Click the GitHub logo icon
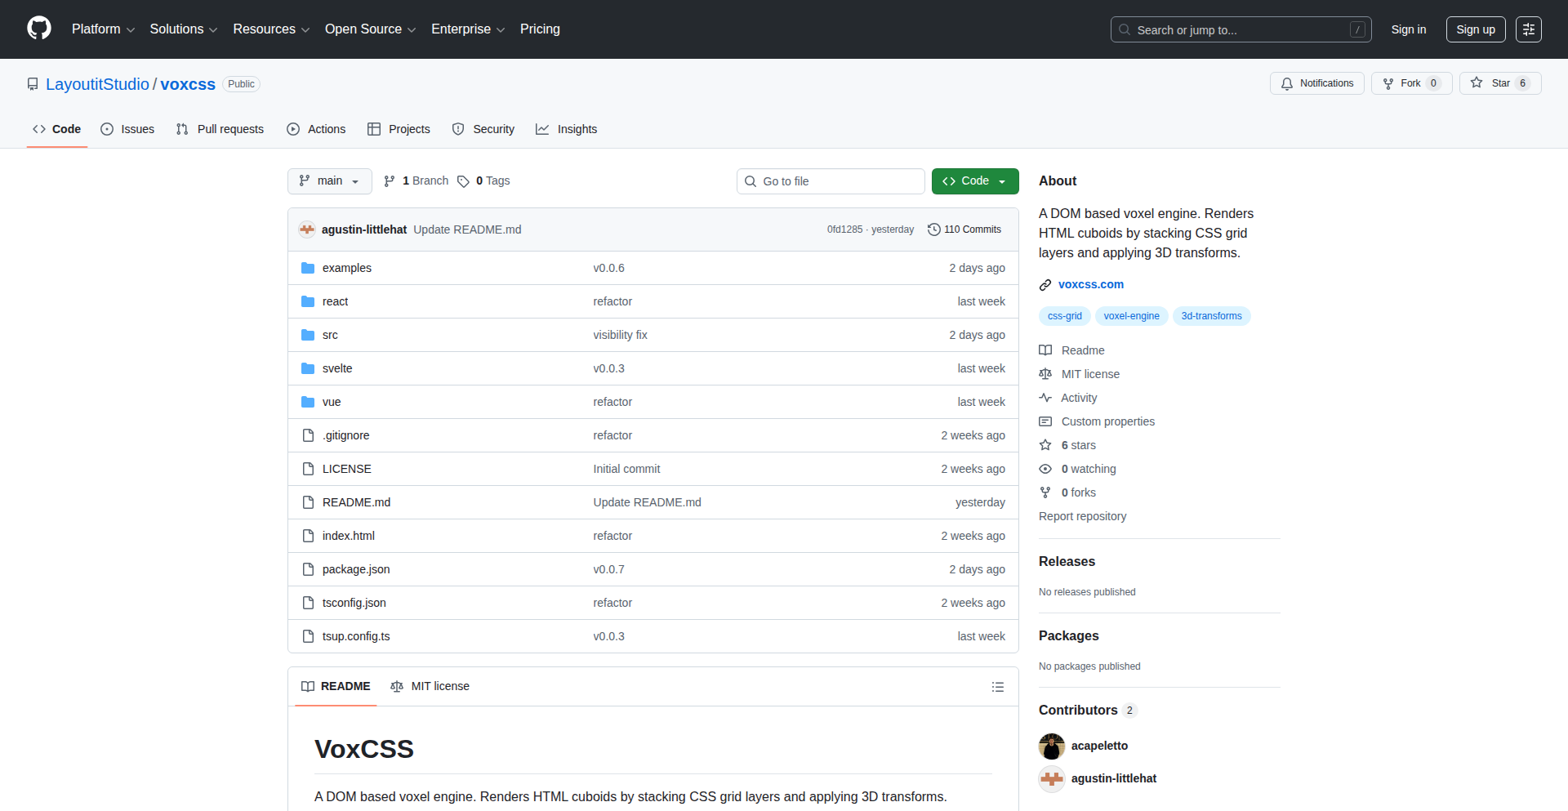This screenshot has width=1568, height=811. point(39,29)
